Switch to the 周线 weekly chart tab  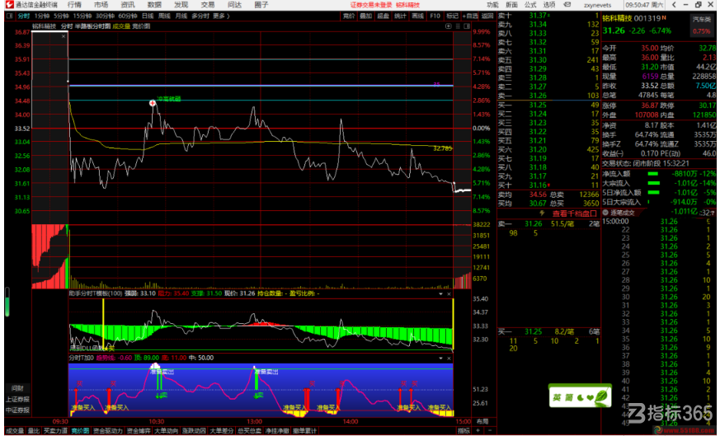pyautogui.click(x=164, y=16)
